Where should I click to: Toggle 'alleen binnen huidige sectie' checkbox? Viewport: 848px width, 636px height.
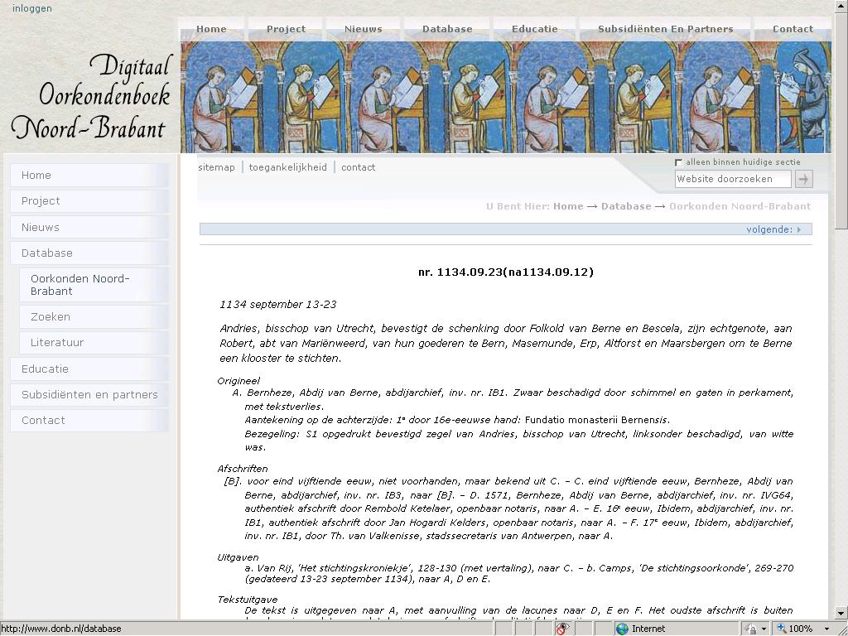679,162
